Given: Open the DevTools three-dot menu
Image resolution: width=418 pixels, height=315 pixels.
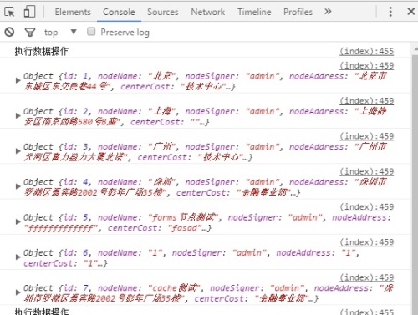Looking at the screenshot, I should [390, 12].
